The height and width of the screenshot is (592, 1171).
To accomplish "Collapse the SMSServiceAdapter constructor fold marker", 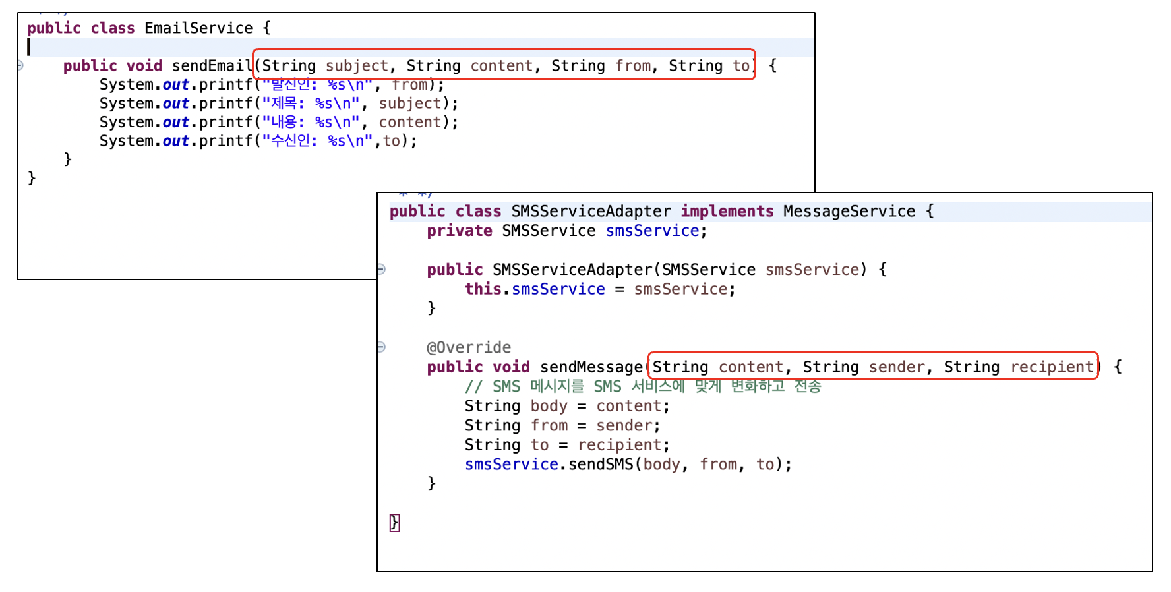I will pos(381,269).
